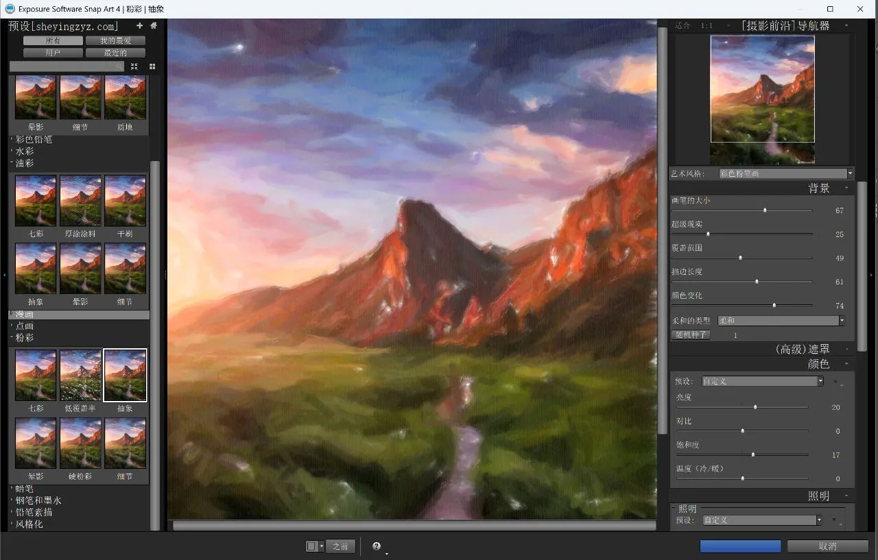Set navigator zoom to 1:1
Viewport: 878px width, 560px height.
click(707, 26)
